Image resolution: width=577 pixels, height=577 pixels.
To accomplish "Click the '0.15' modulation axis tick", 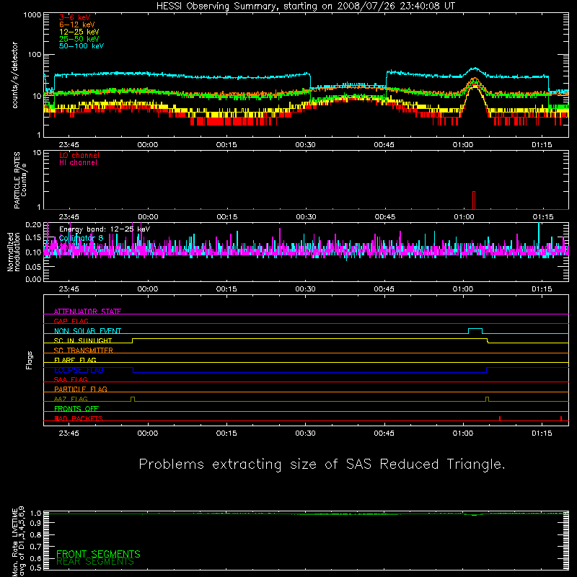I will 33,238.
